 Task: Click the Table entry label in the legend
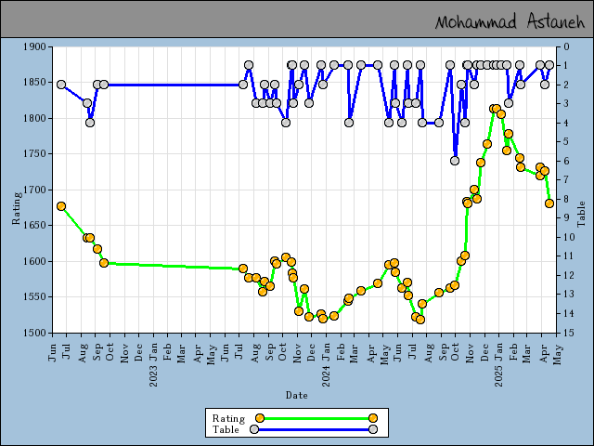226,429
